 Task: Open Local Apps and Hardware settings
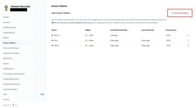24,74
